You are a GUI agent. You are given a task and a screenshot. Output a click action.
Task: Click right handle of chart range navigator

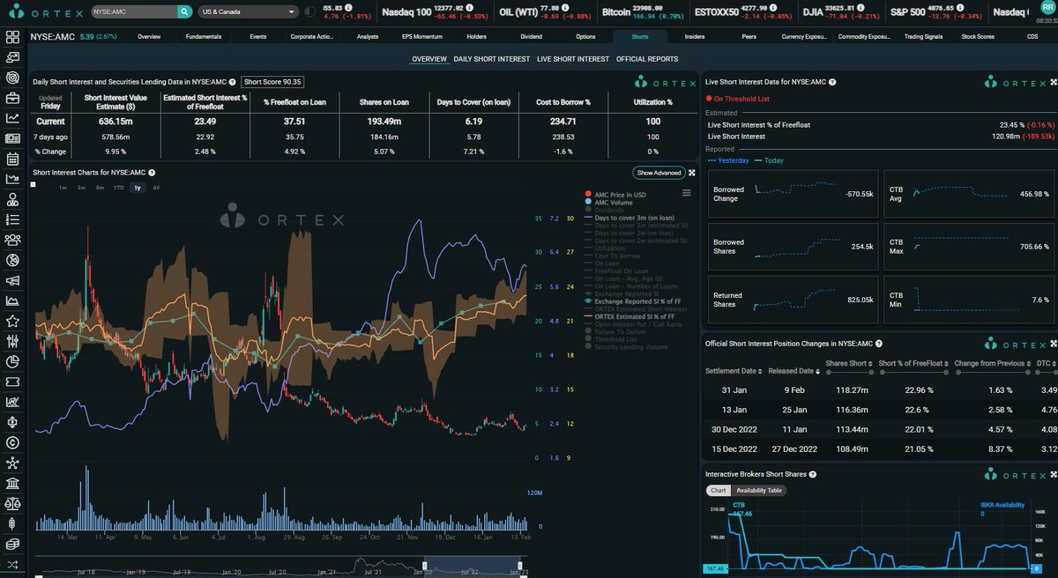522,564
